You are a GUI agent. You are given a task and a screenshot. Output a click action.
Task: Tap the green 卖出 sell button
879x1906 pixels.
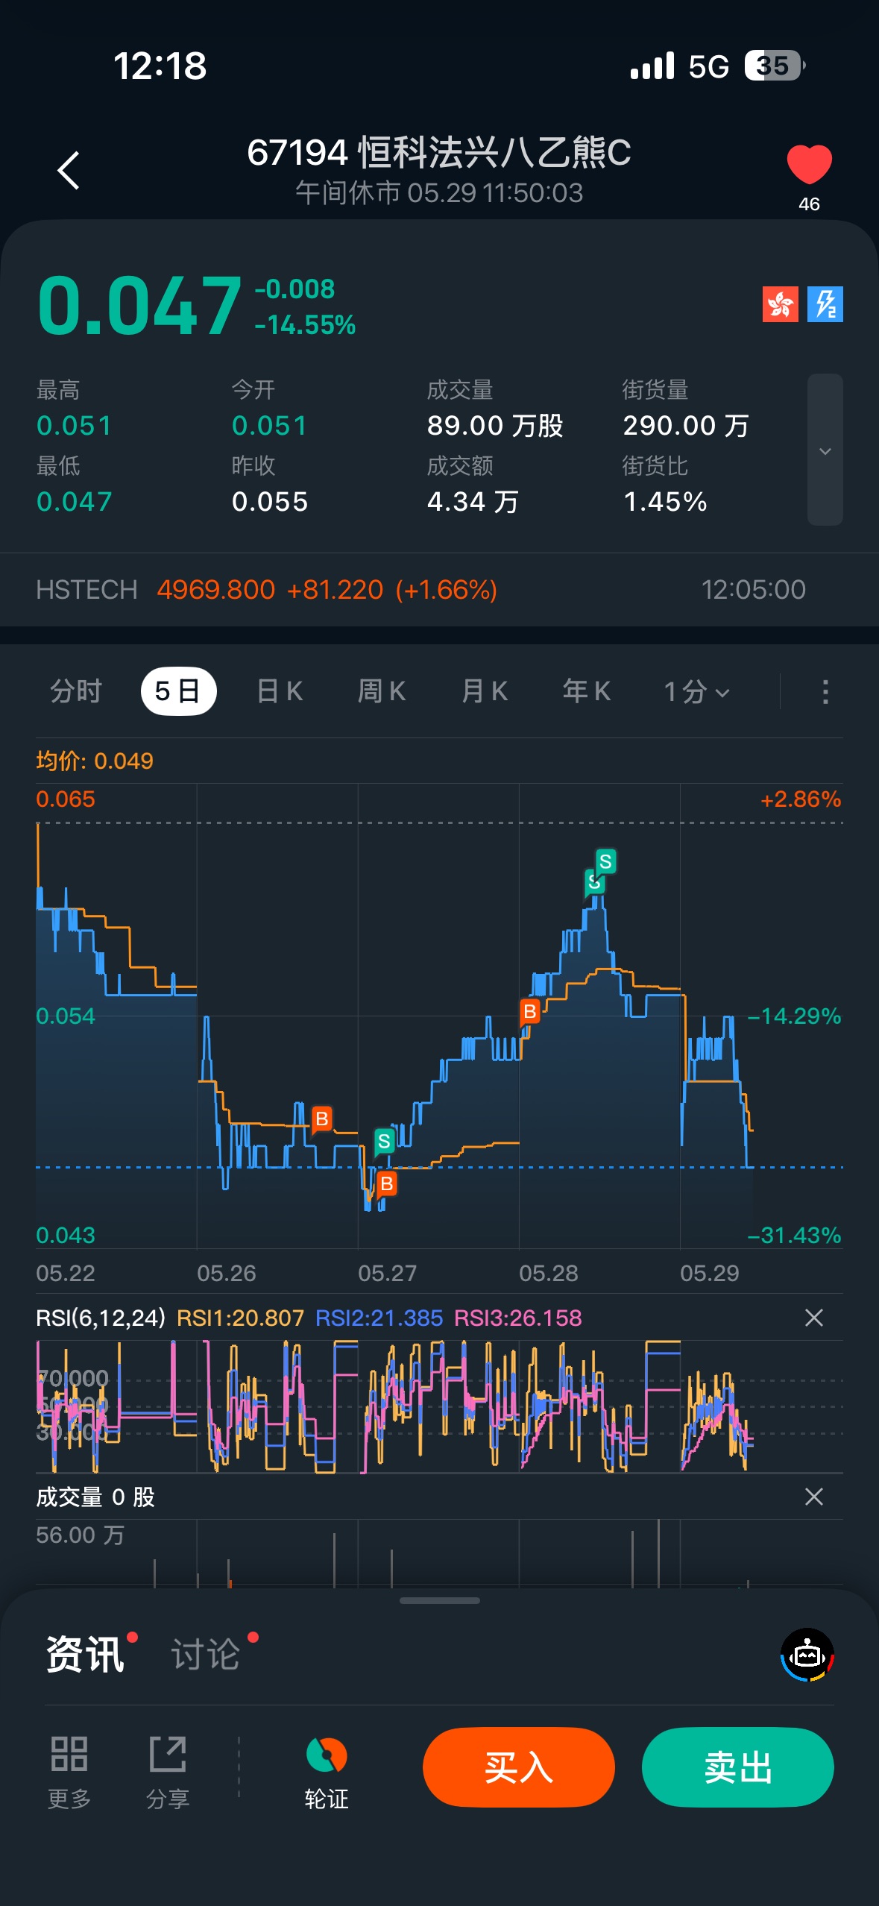click(738, 1767)
